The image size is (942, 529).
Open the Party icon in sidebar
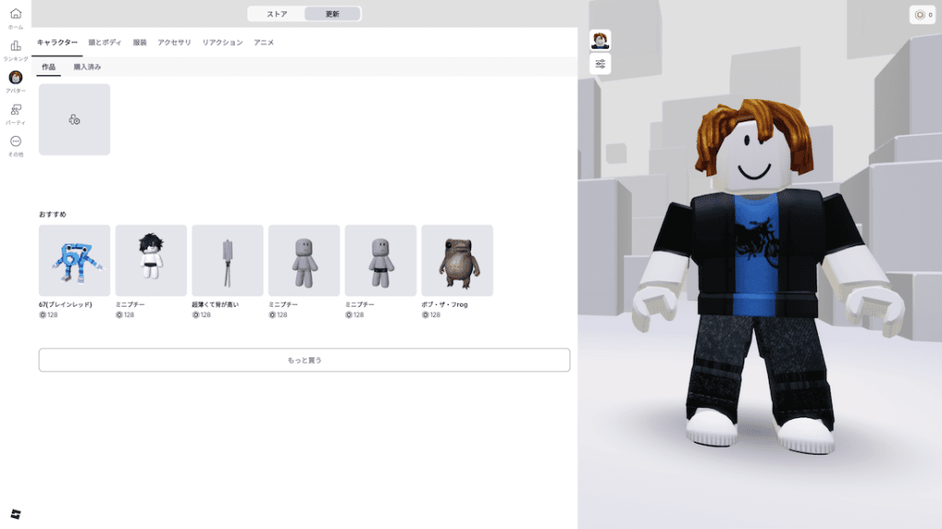[x=16, y=109]
